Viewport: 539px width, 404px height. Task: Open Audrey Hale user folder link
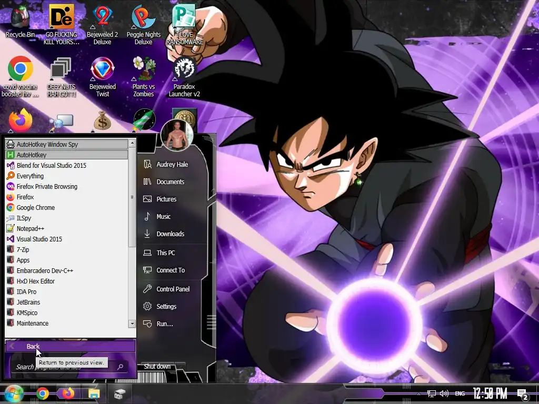(173, 164)
